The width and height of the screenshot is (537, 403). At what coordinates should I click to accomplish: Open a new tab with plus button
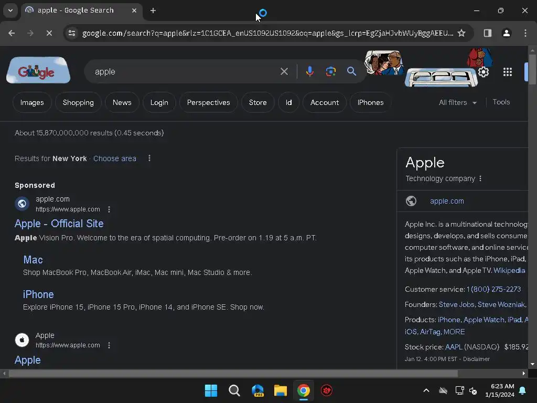pos(153,10)
